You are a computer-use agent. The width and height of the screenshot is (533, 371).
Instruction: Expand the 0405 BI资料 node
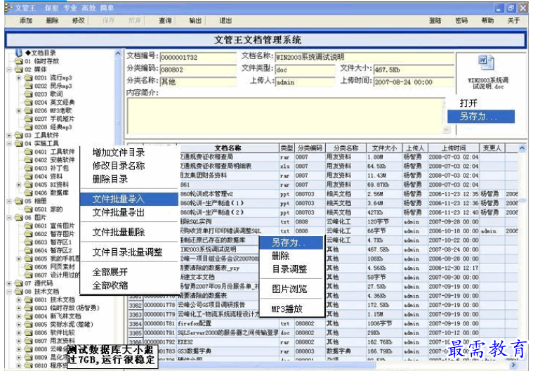coord(19,185)
